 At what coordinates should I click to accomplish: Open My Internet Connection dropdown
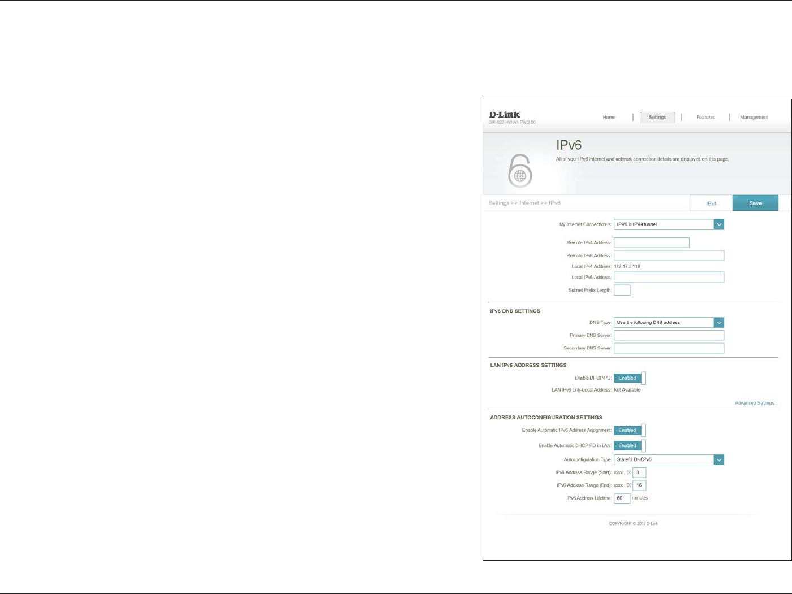669,224
